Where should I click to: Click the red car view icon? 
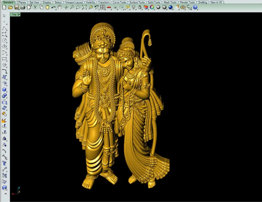click(109, 7)
